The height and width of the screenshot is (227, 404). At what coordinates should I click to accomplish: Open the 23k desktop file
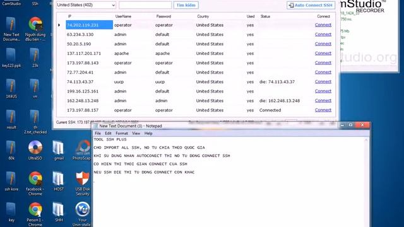(35, 58)
